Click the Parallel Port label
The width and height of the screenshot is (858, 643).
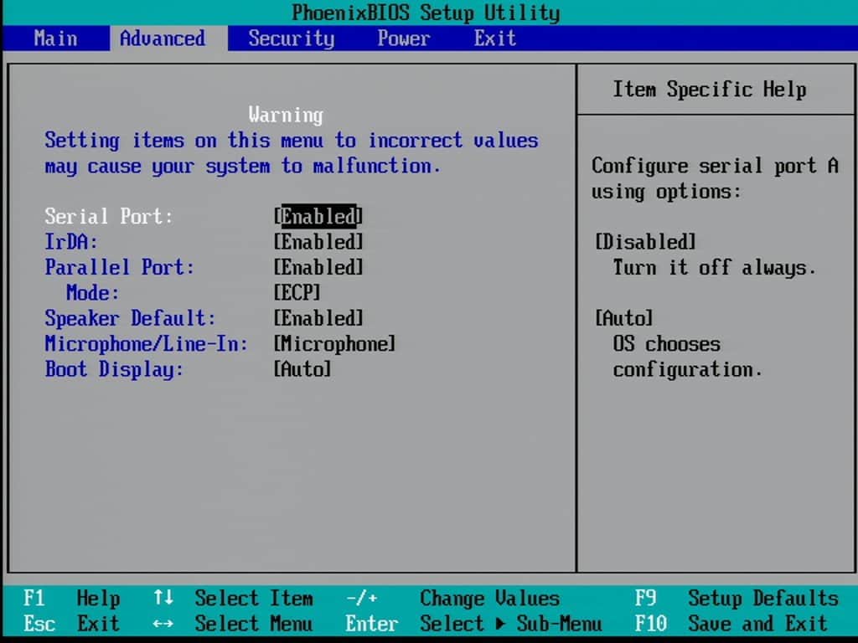(x=119, y=267)
